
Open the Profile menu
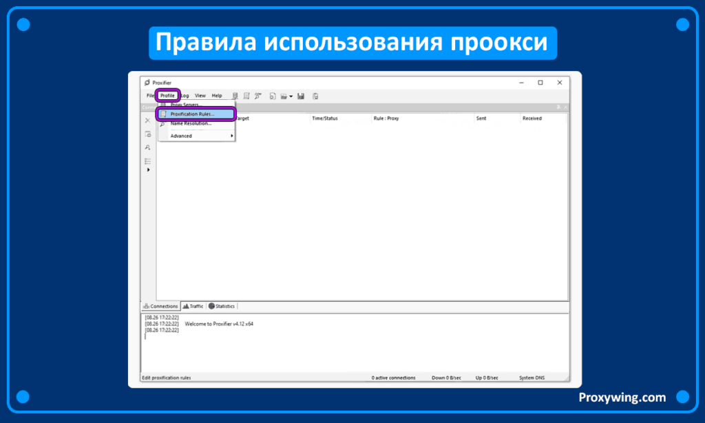tap(168, 95)
